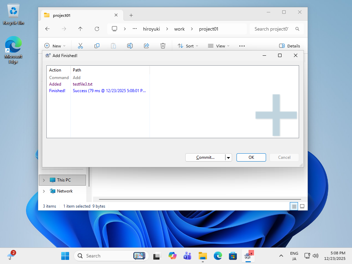Open TortoiseGit icon in the taskbar
This screenshot has height=264, width=352.
(x=247, y=256)
